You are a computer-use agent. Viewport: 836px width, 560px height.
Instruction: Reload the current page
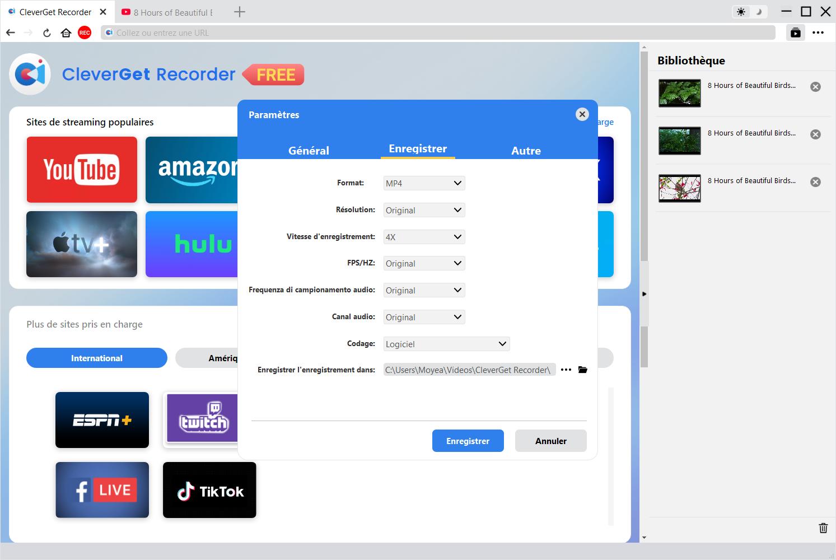[x=47, y=32]
